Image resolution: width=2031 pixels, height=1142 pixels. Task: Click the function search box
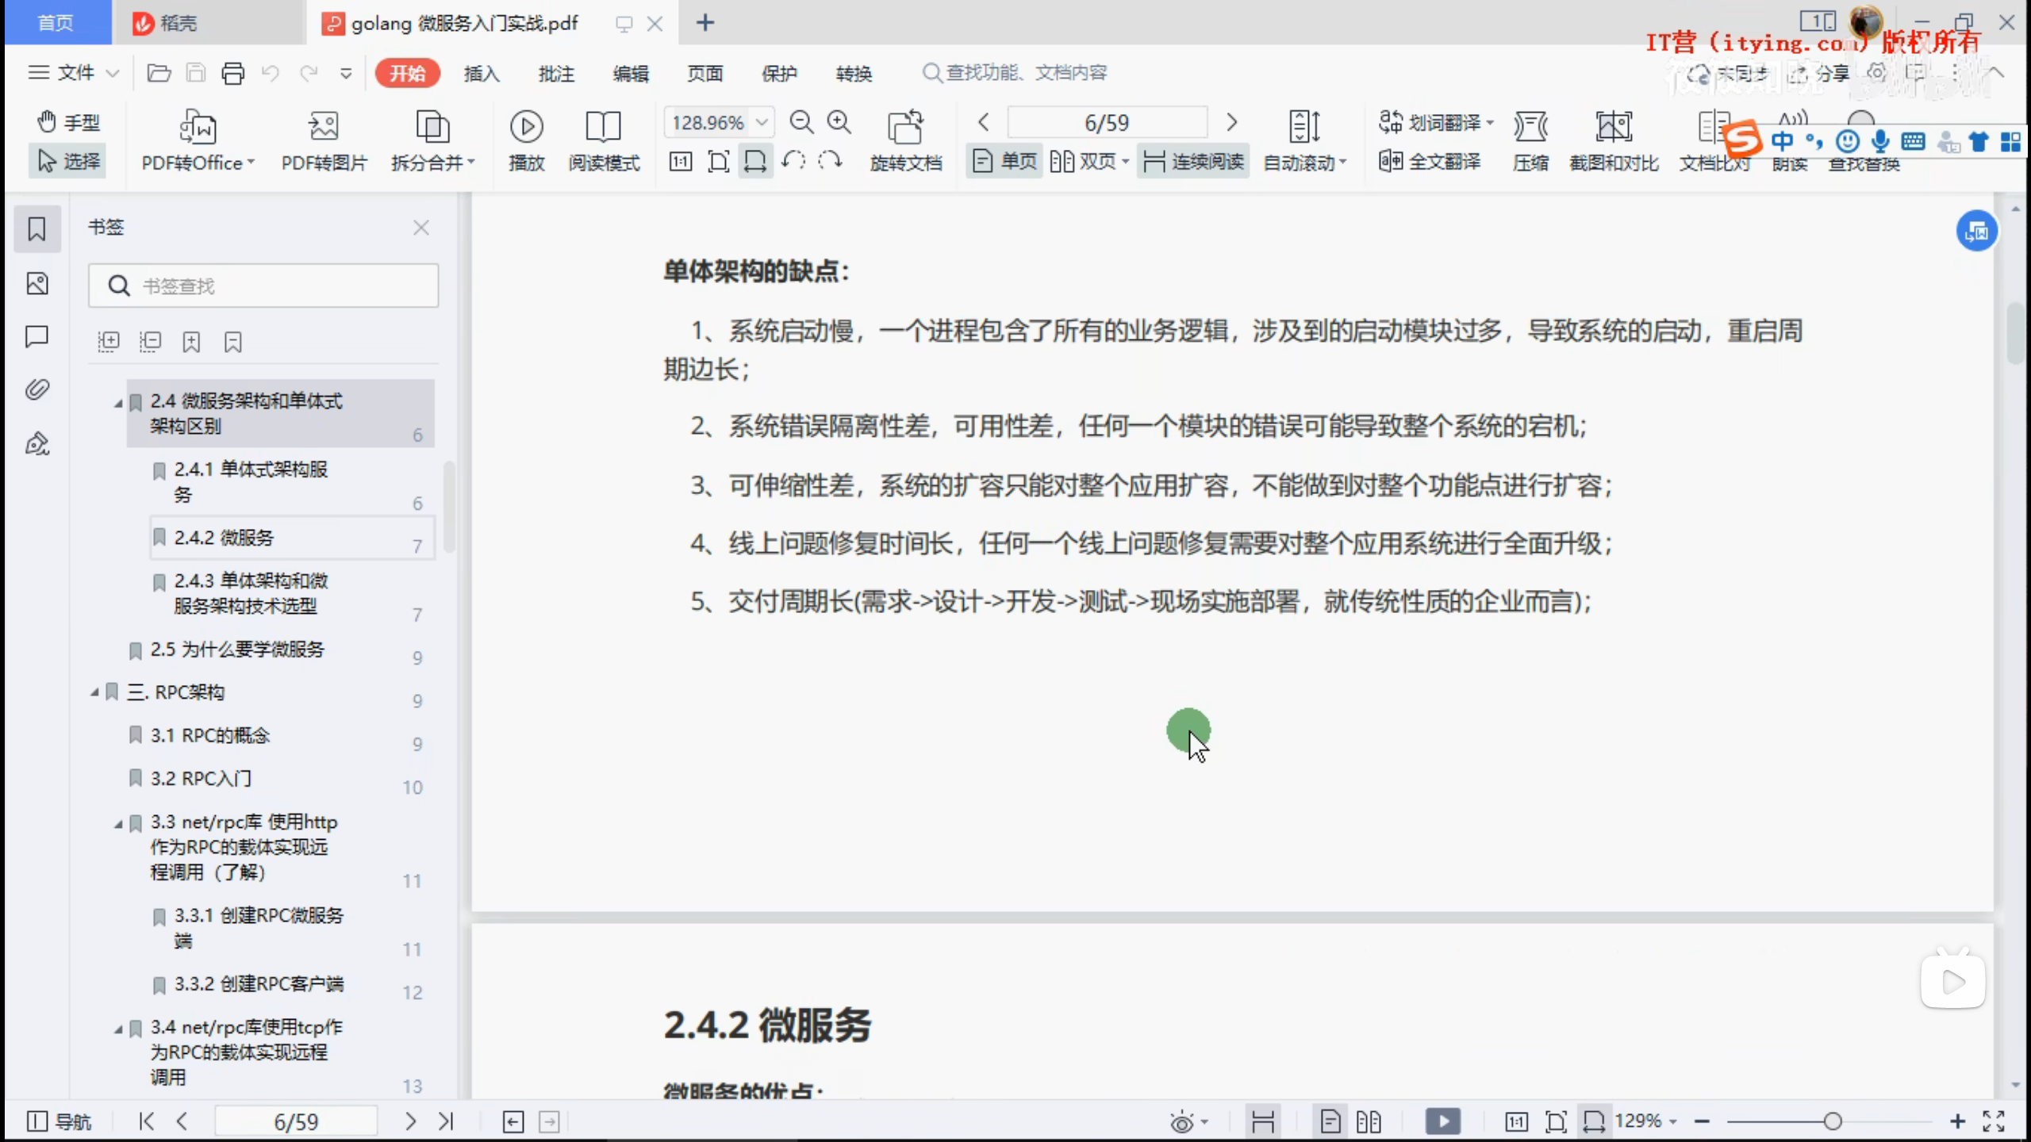1015,73
